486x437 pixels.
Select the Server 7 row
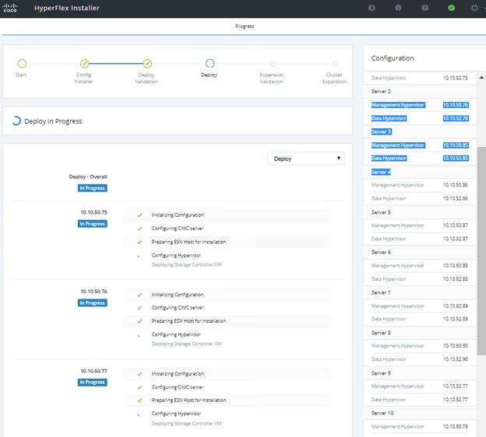[420, 292]
